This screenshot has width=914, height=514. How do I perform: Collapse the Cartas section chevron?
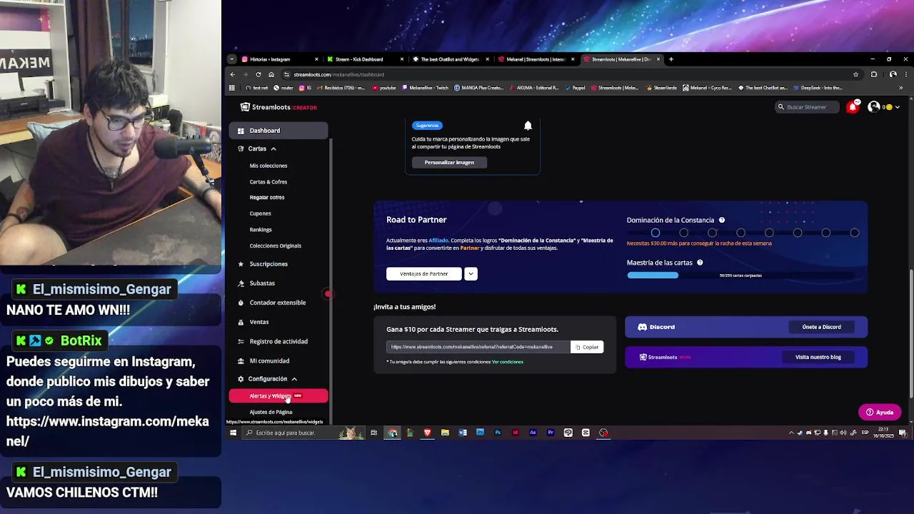(273, 148)
